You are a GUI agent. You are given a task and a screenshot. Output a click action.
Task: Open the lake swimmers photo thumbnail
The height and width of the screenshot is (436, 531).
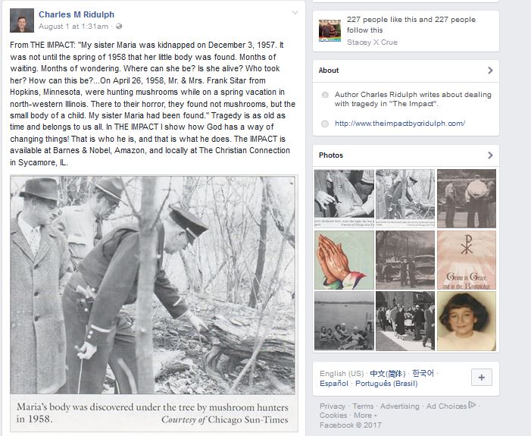pyautogui.click(x=344, y=321)
